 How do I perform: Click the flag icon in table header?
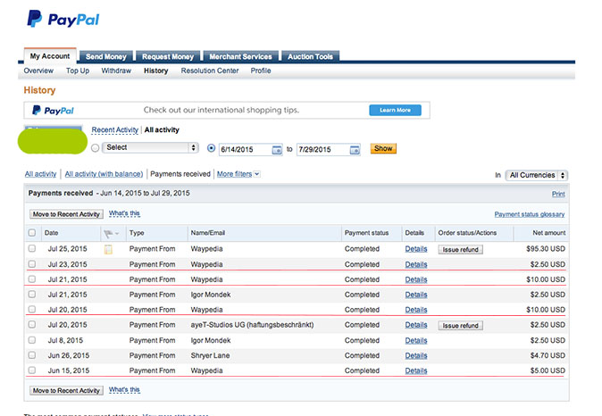click(x=108, y=233)
